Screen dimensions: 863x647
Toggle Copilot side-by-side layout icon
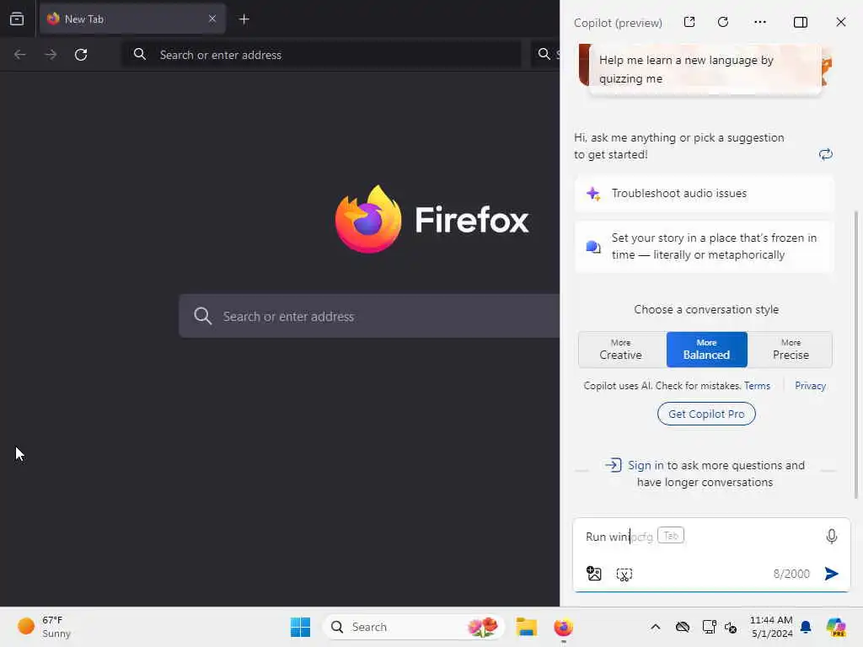(x=801, y=22)
